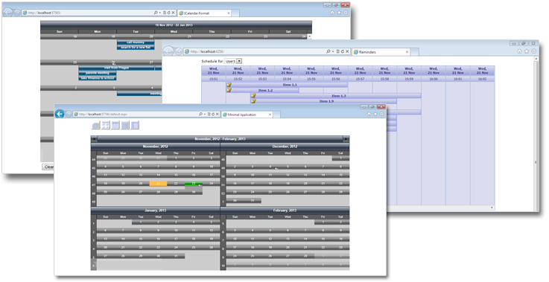This screenshot has height=282, width=549.
Task: Refresh the Minimal Application page
Action: (x=213, y=115)
